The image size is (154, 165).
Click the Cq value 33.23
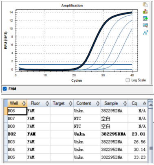point(139,157)
